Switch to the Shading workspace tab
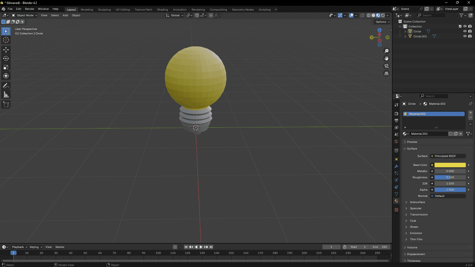 click(162, 10)
